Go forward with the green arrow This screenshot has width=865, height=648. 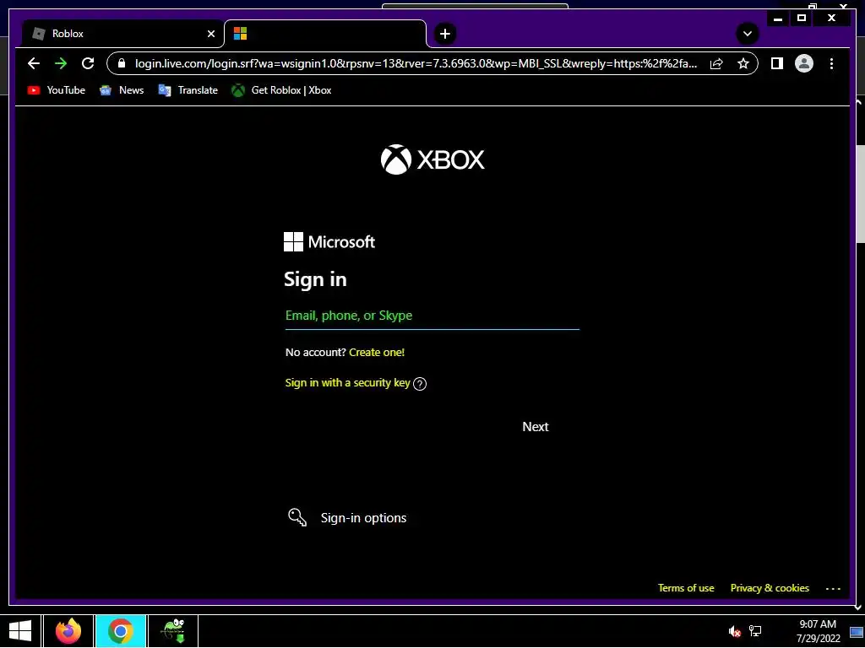coord(61,63)
